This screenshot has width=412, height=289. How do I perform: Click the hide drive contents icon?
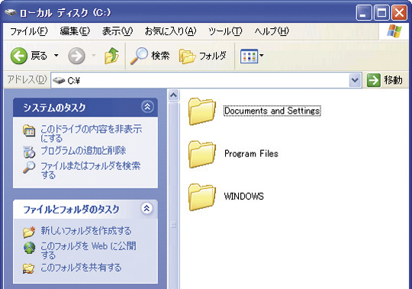(x=29, y=130)
